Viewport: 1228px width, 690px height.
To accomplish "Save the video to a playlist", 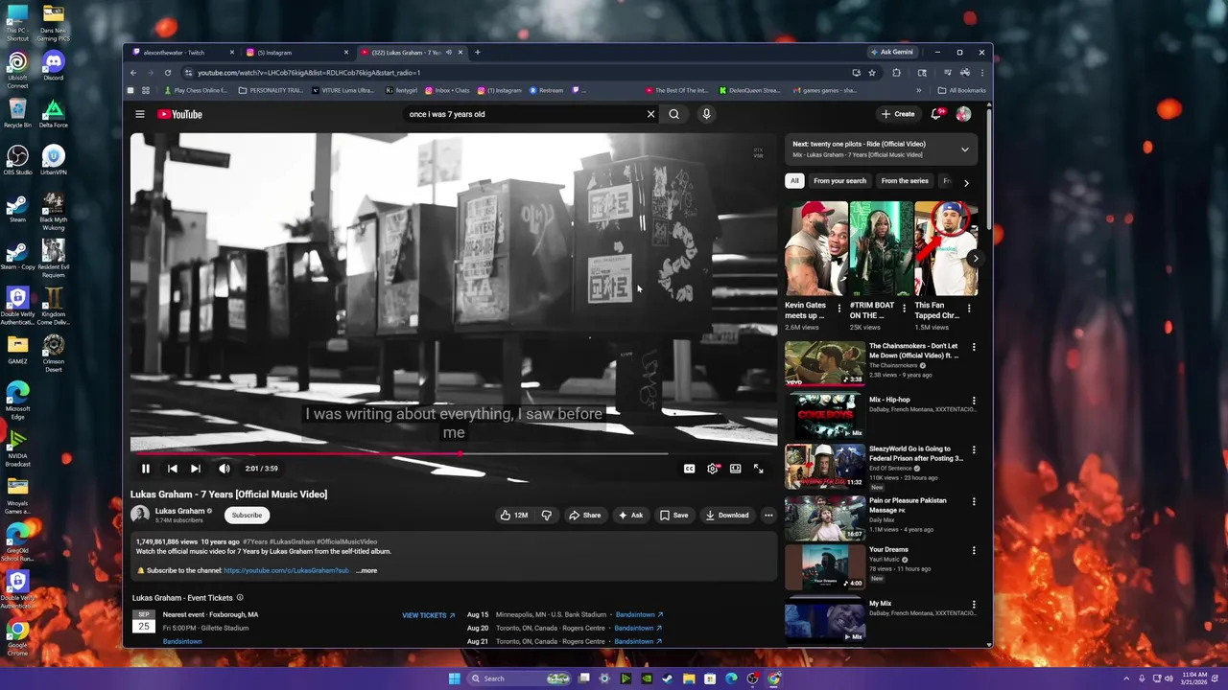I will [673, 515].
